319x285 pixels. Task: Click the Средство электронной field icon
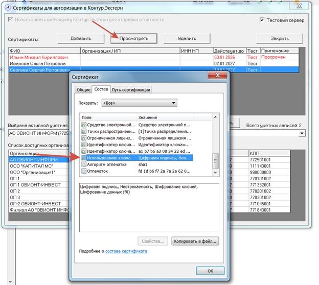click(84, 125)
